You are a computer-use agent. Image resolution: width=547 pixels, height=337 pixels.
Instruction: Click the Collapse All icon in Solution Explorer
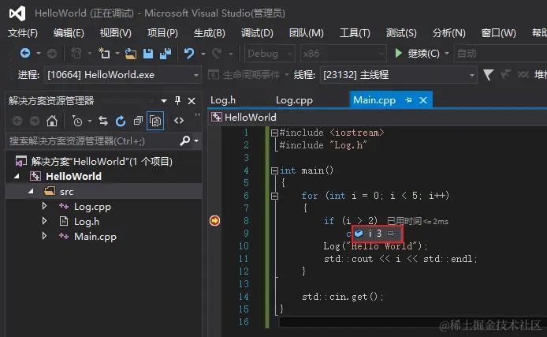tap(138, 121)
